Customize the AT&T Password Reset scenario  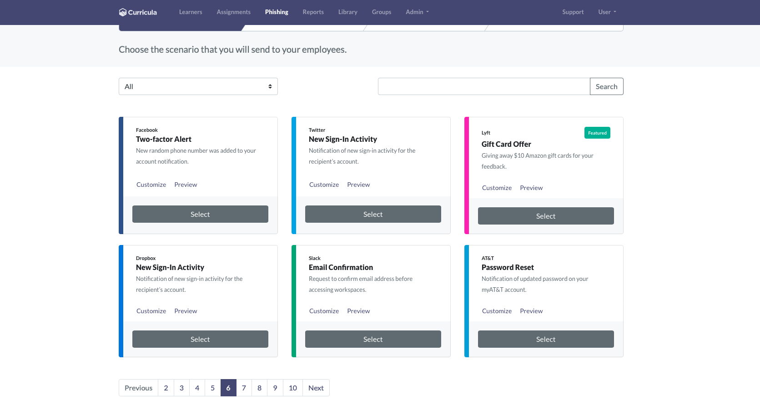click(x=497, y=311)
